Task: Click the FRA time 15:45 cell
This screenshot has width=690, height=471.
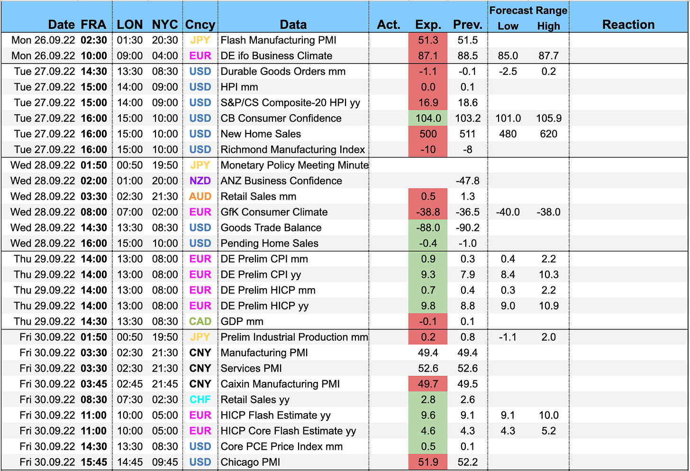Action: pyautogui.click(x=94, y=462)
